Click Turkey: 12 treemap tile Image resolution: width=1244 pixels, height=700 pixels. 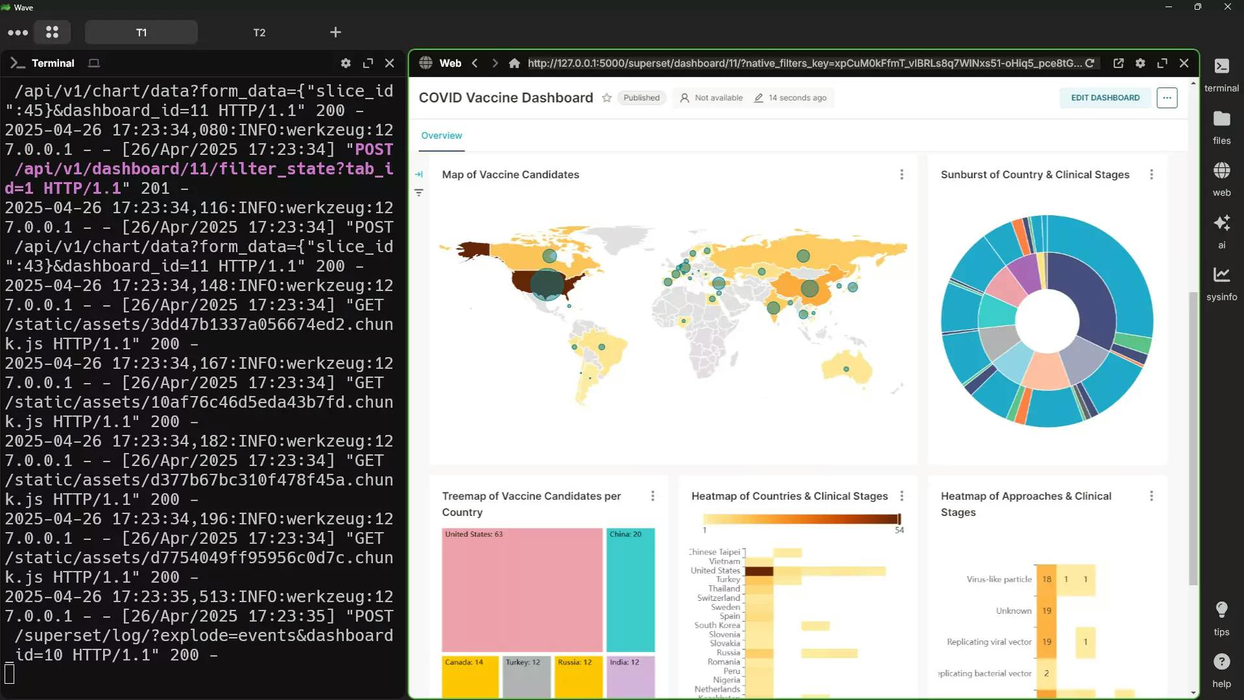tap(526, 677)
